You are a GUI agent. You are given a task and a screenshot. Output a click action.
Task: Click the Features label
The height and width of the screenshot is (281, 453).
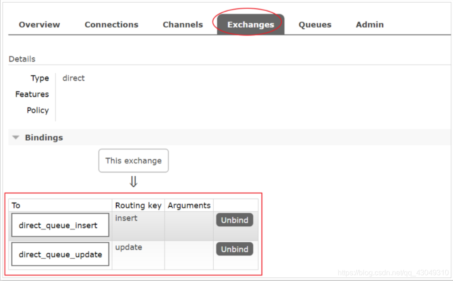32,94
